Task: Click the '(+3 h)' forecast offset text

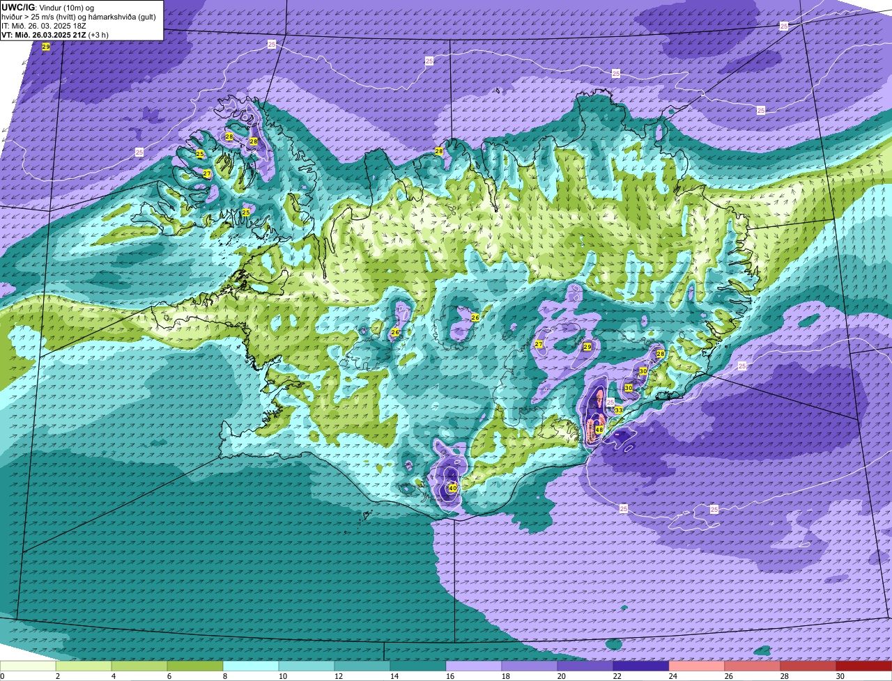Action: coord(98,35)
